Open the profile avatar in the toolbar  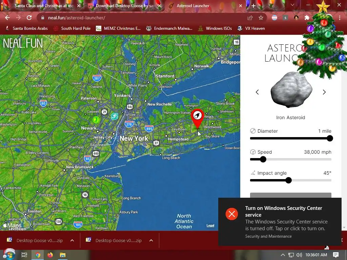[x=296, y=18]
